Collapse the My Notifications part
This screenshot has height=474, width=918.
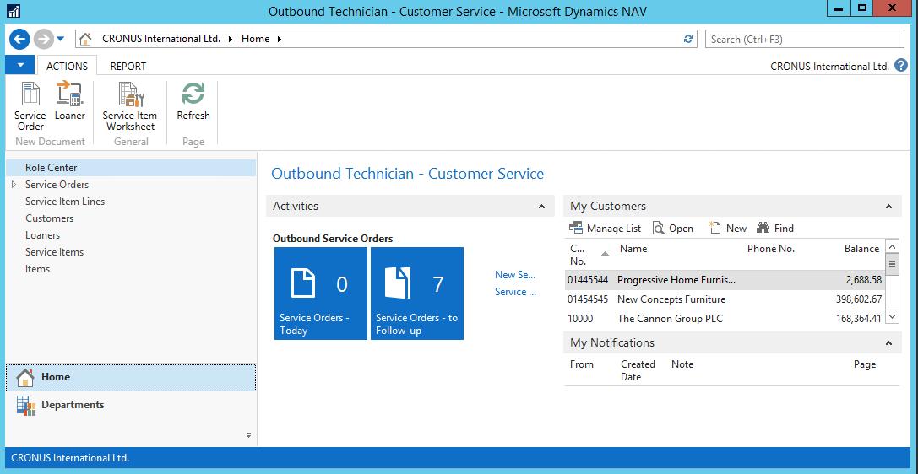click(888, 343)
